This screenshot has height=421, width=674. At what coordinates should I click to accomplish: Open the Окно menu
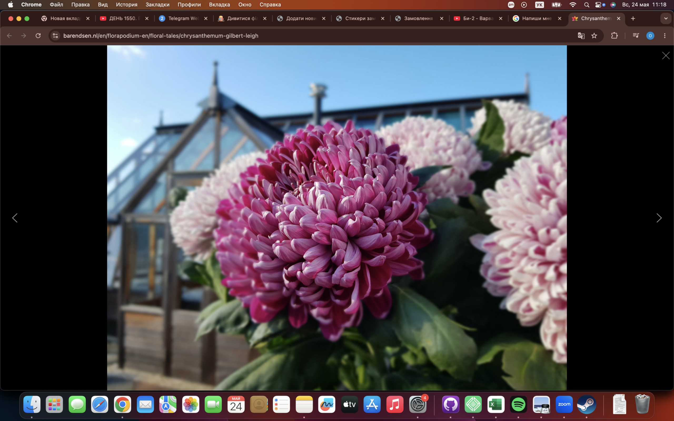tap(245, 4)
